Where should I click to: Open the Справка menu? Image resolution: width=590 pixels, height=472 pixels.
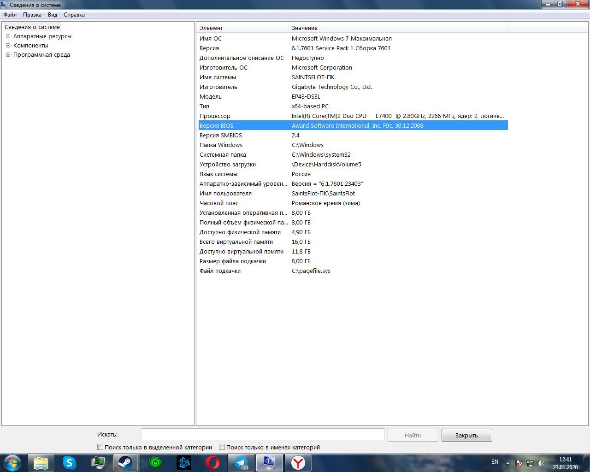[x=74, y=15]
